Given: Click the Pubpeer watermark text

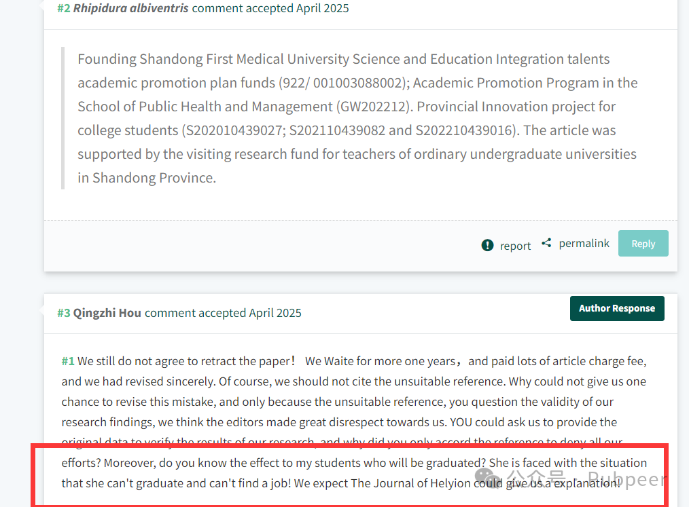Looking at the screenshot, I should 627,479.
